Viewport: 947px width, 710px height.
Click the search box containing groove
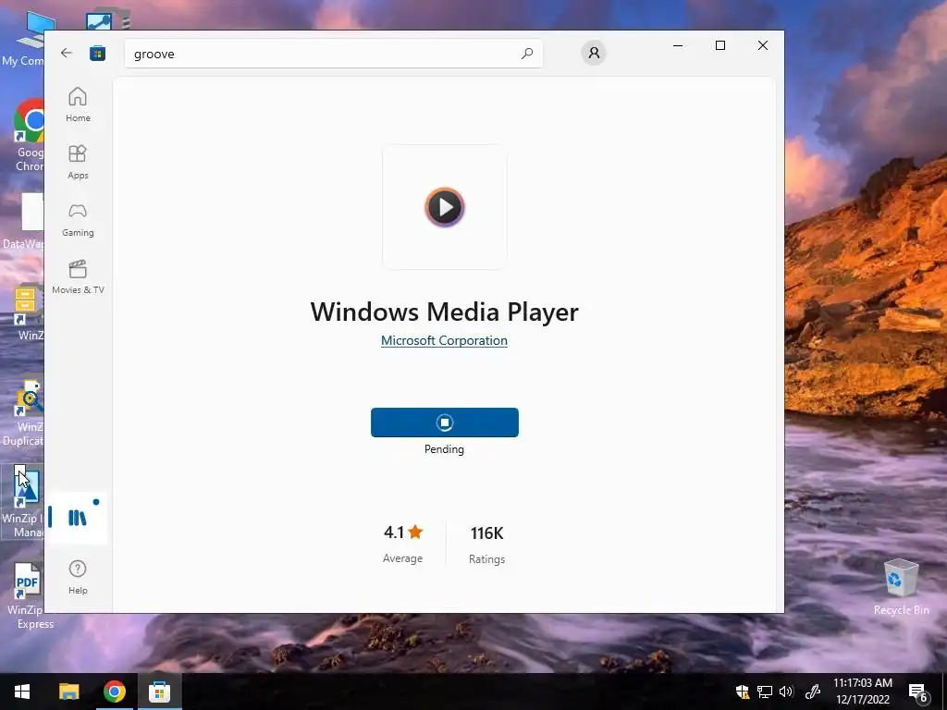coord(333,54)
